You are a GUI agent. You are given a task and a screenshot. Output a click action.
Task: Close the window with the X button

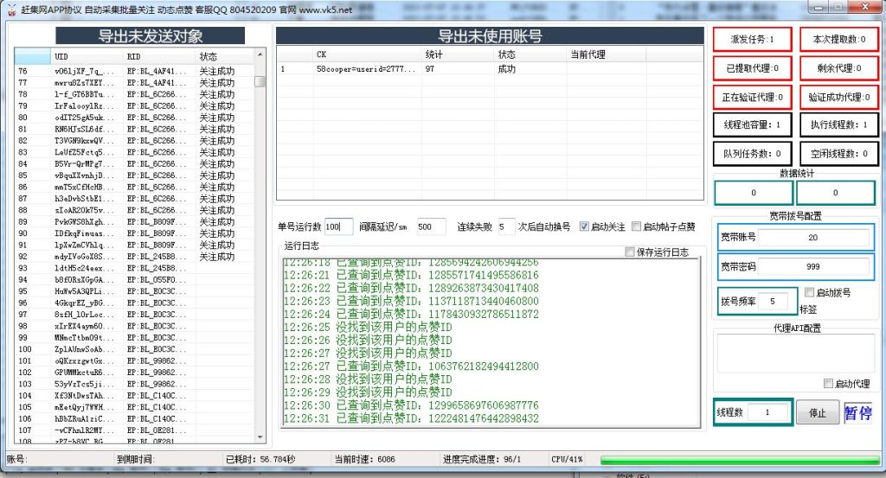pos(864,7)
